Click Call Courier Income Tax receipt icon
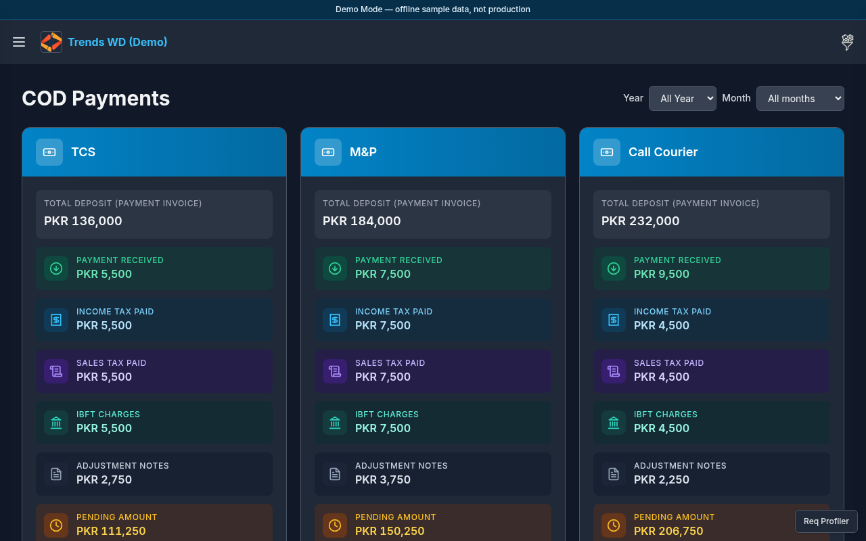Screen dimensions: 866x541 tap(614, 320)
